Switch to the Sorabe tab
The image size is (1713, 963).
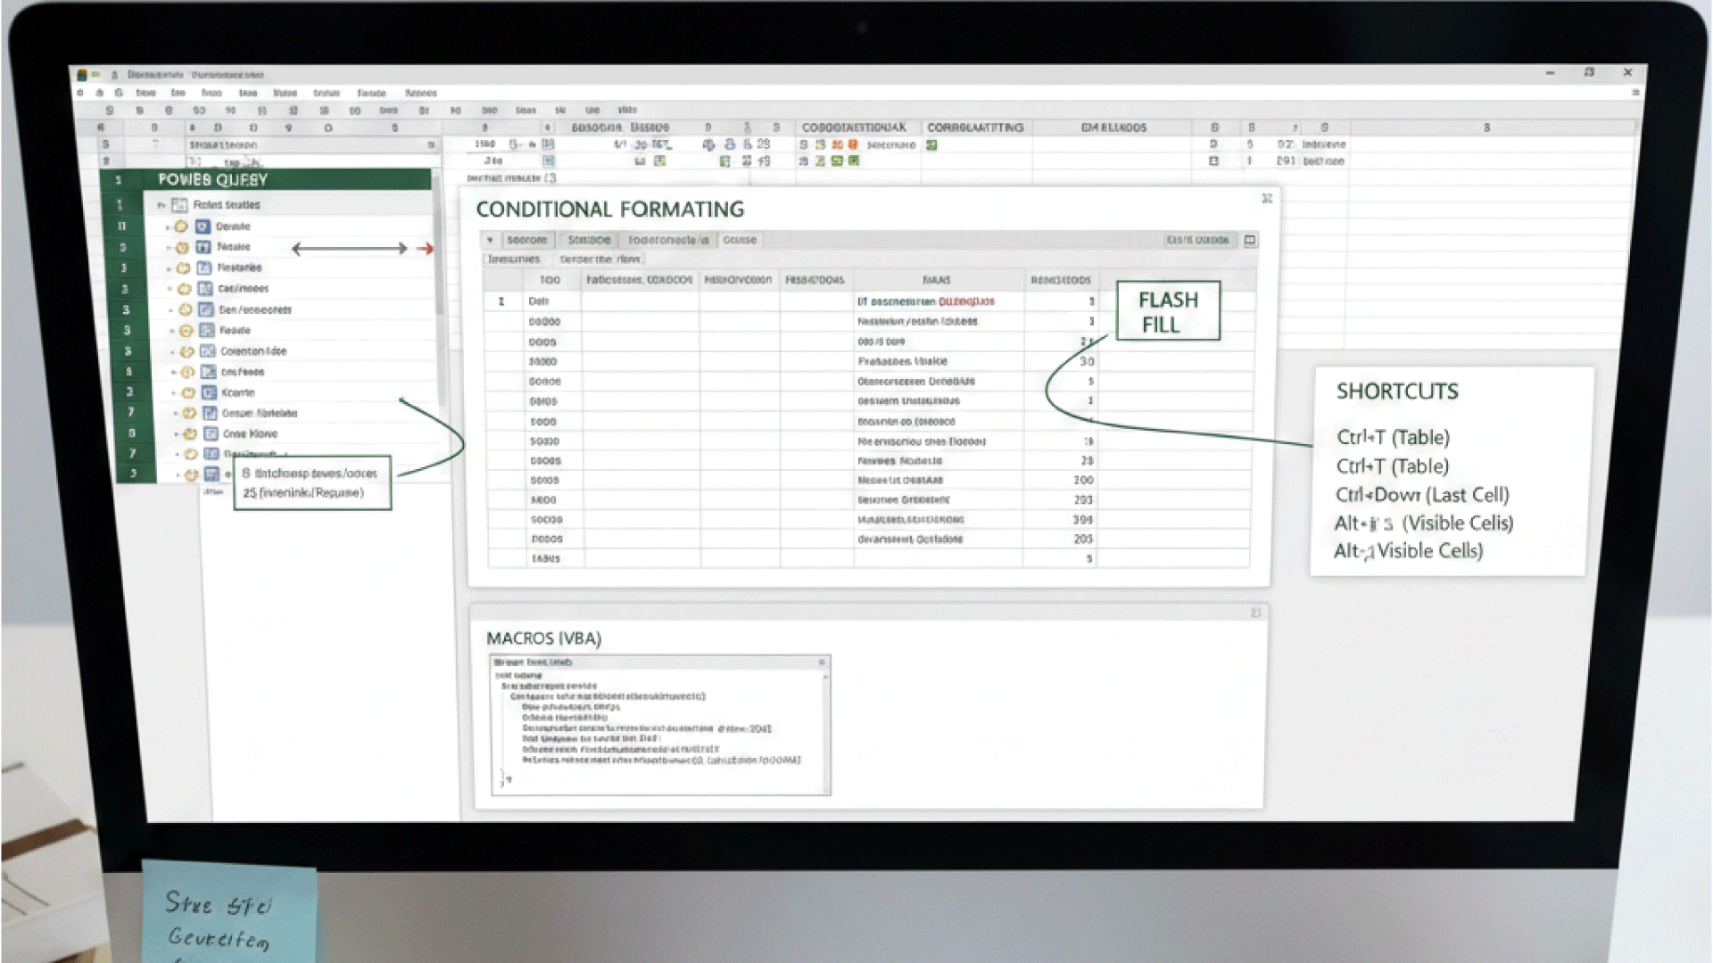coord(589,240)
